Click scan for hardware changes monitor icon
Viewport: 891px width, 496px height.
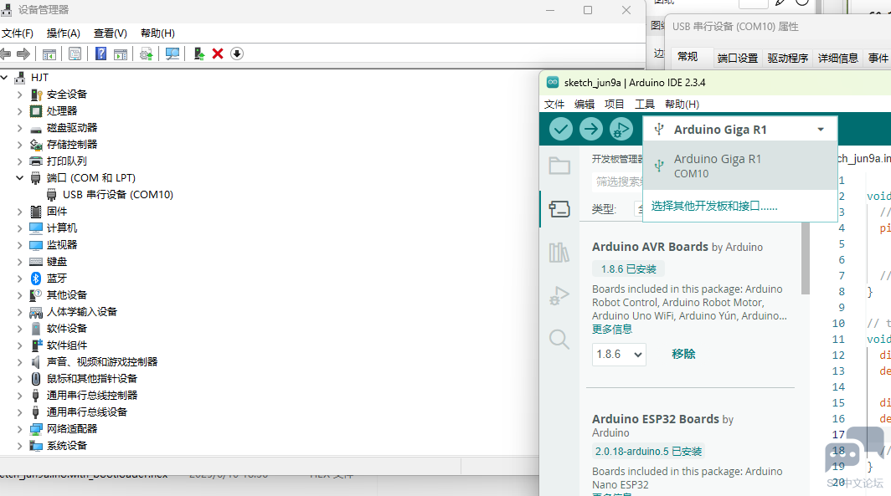tap(173, 54)
